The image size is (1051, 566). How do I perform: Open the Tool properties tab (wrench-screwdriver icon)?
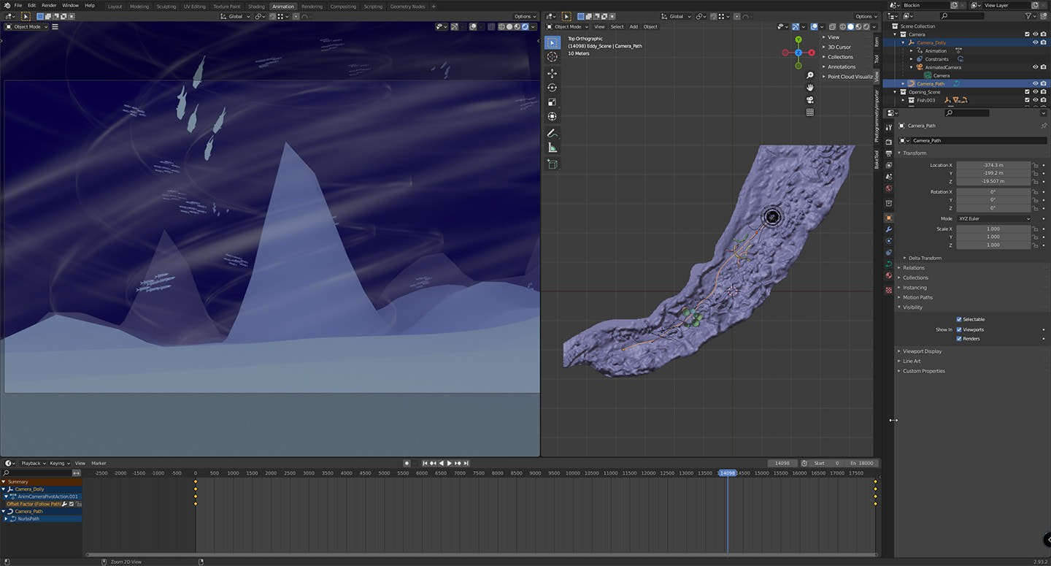[x=888, y=128]
